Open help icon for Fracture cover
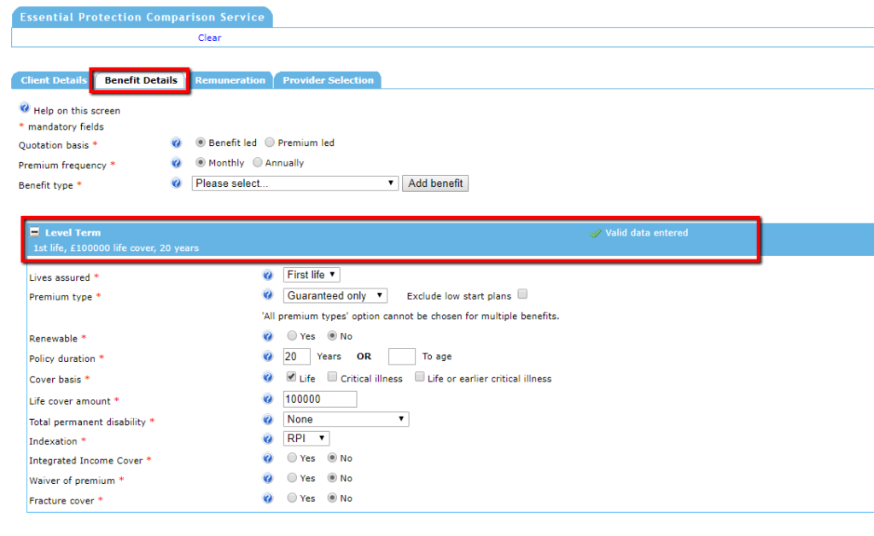This screenshot has height=536, width=874. pyautogui.click(x=267, y=498)
